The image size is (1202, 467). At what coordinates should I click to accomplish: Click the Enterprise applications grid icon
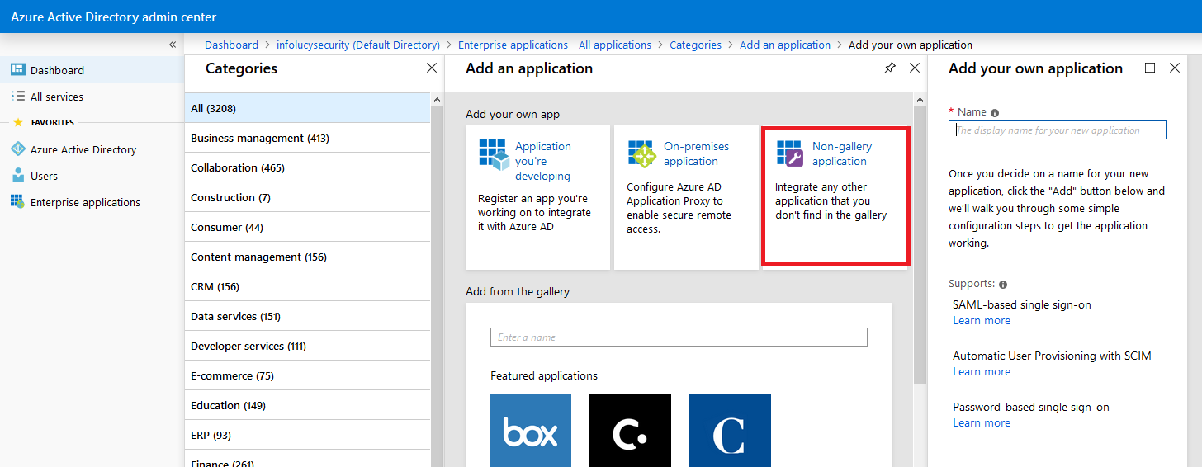(17, 202)
